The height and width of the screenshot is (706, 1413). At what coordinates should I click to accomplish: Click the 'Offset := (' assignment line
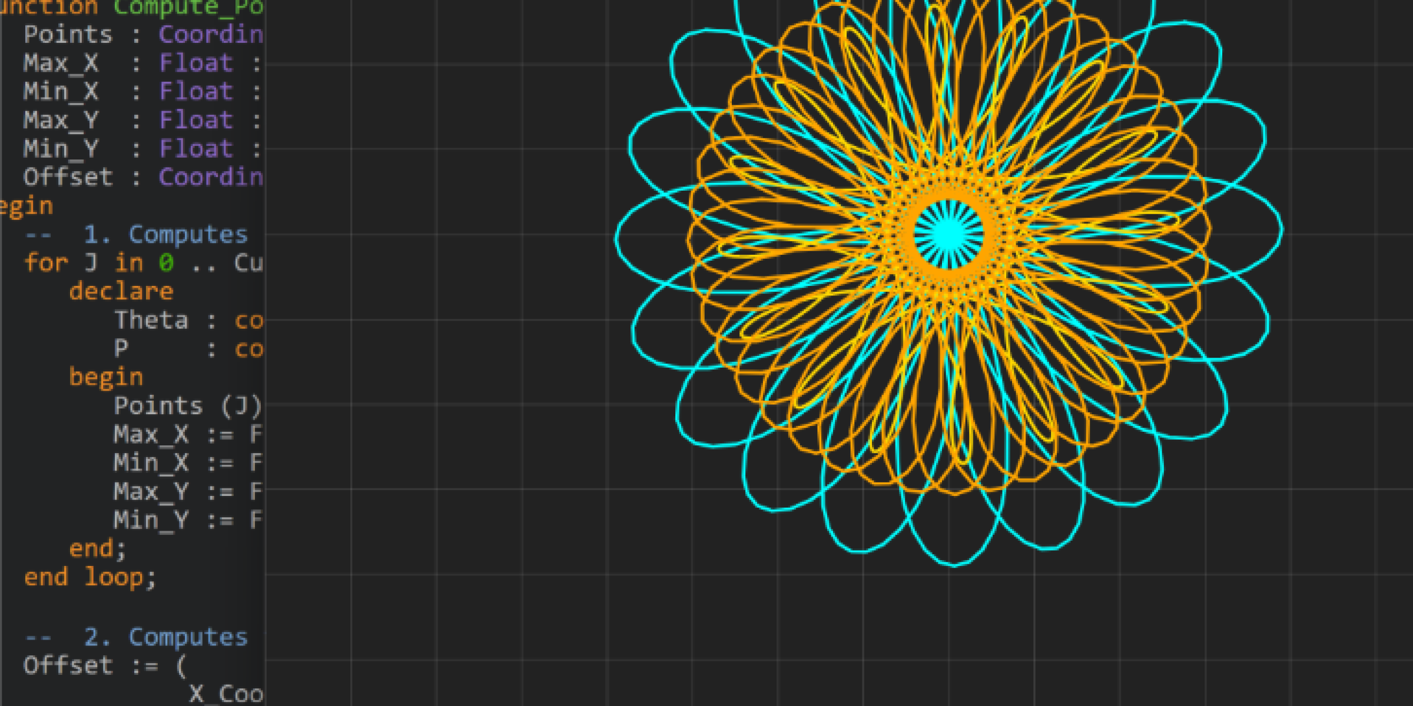coord(105,666)
